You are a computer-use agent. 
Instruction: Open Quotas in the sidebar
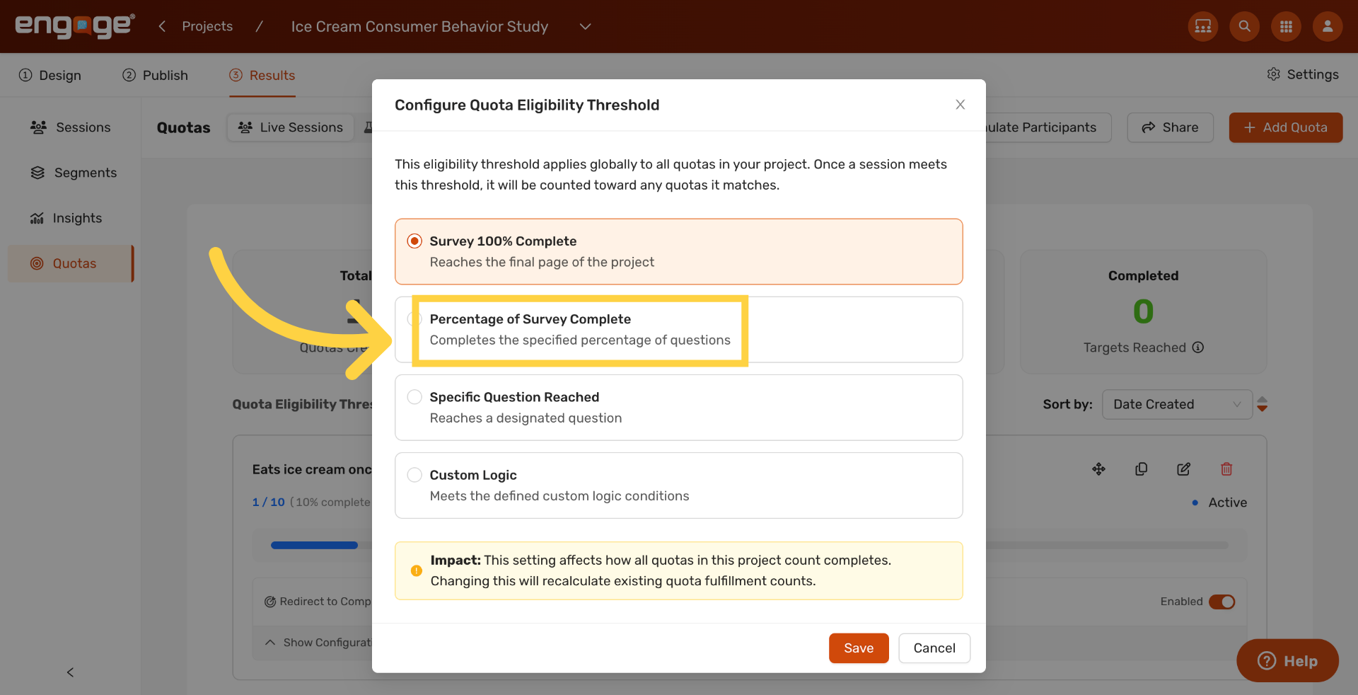pos(70,263)
